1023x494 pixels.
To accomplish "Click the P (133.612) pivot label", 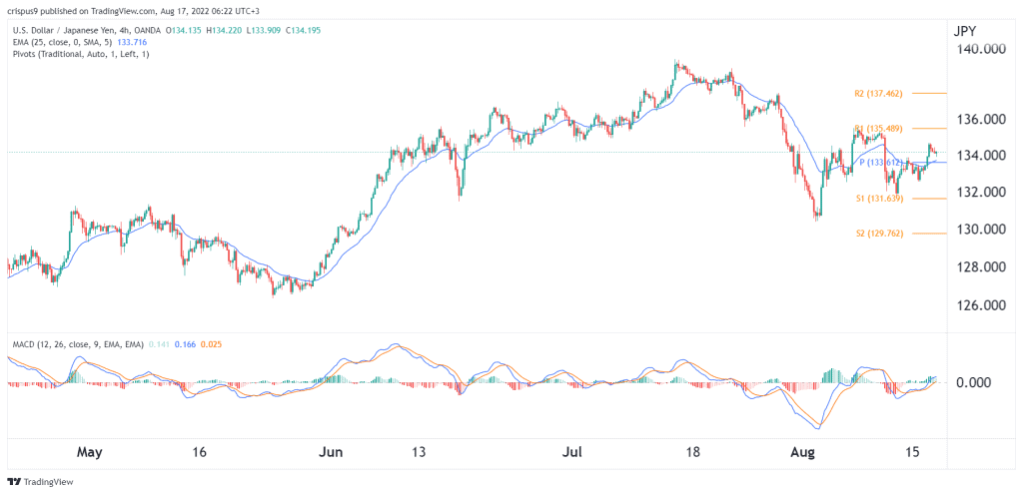I will [x=881, y=163].
